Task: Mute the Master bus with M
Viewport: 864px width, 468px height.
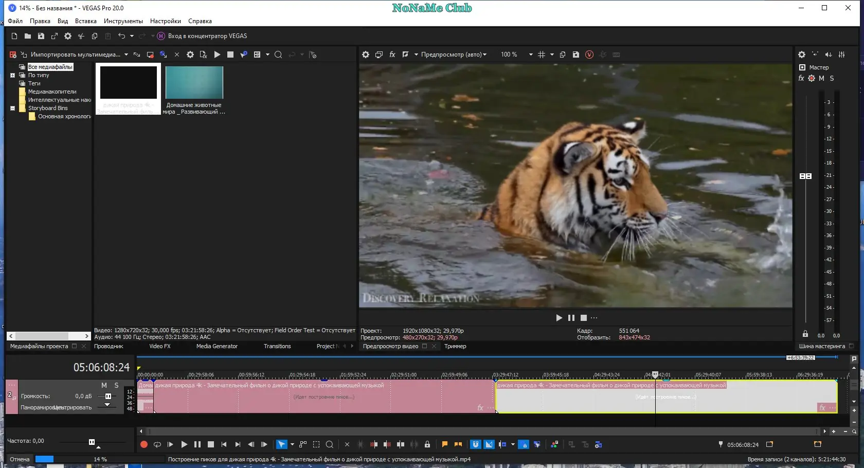Action: coord(821,79)
